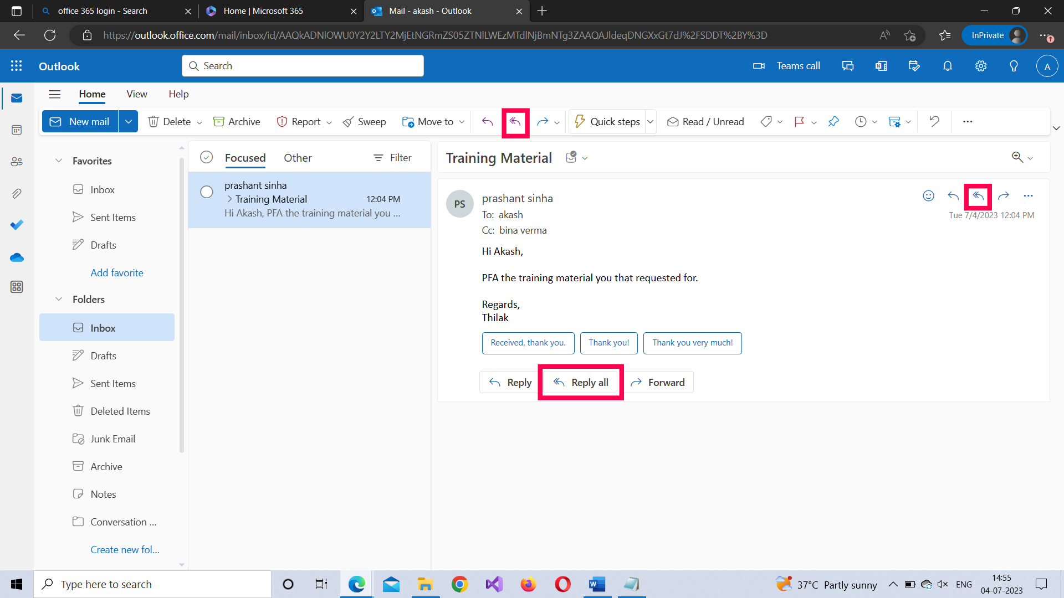The width and height of the screenshot is (1064, 598).
Task: Open Deleted Items folder
Action: 107,411
